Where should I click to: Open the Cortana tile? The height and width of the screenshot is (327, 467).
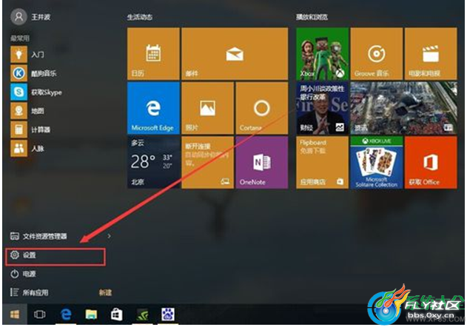[262, 108]
